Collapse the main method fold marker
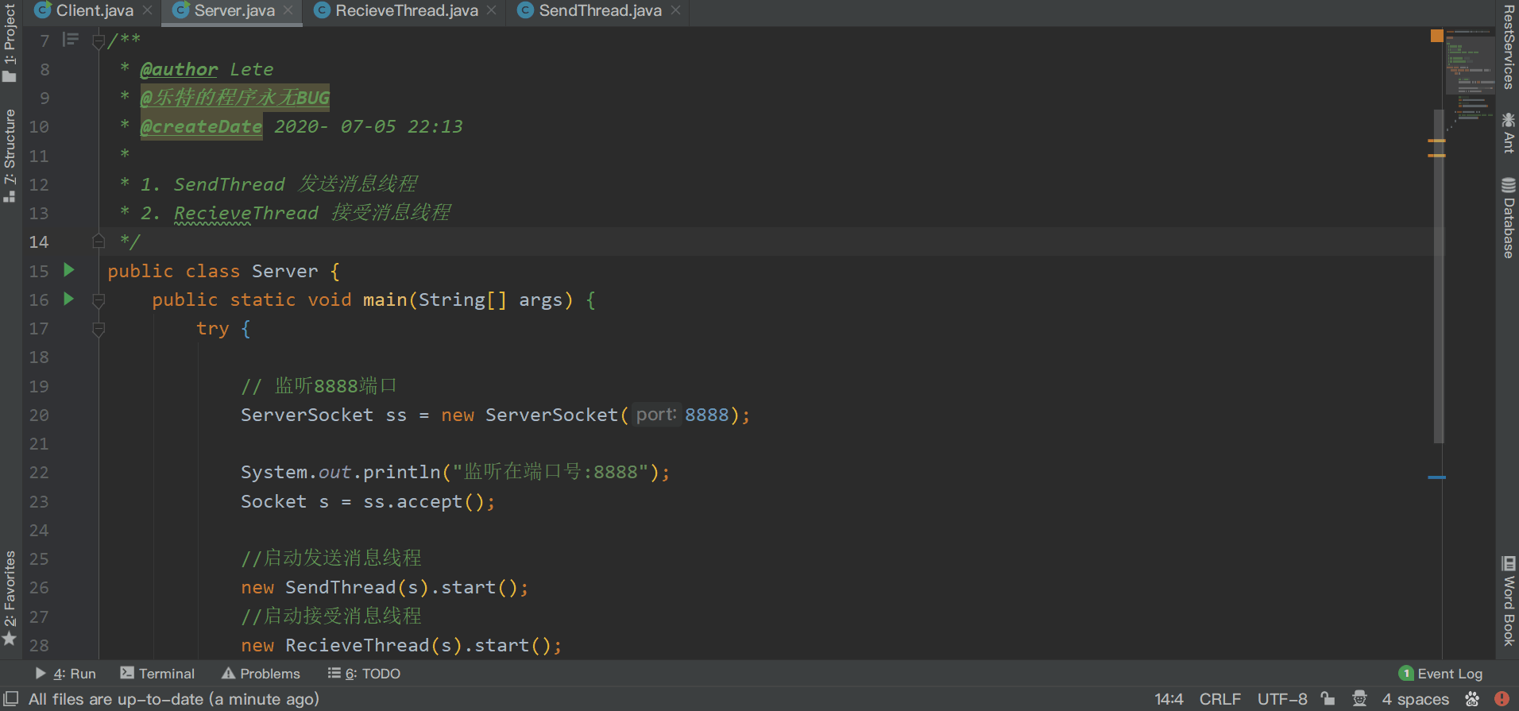This screenshot has width=1519, height=711. [x=99, y=300]
